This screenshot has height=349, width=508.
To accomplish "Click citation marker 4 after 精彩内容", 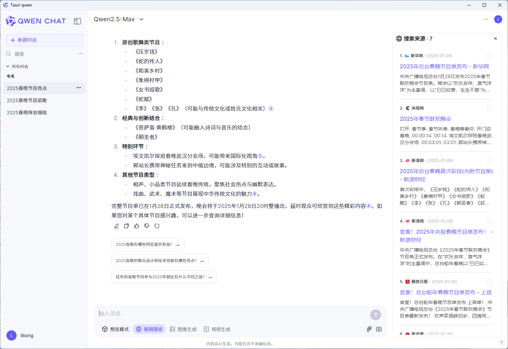I will pyautogui.click(x=369, y=206).
